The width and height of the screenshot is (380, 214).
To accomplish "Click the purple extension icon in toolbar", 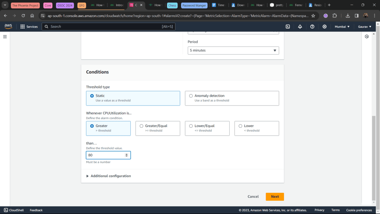I will tap(325, 16).
